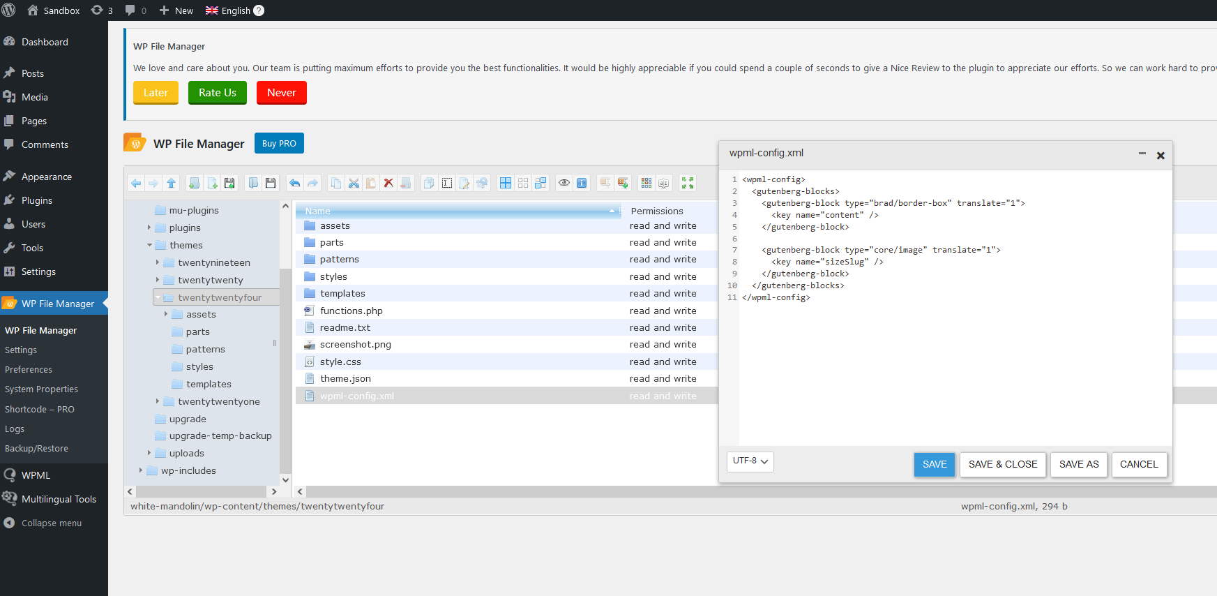Toggle fullscreen file manager
The height and width of the screenshot is (596, 1217).
point(688,183)
